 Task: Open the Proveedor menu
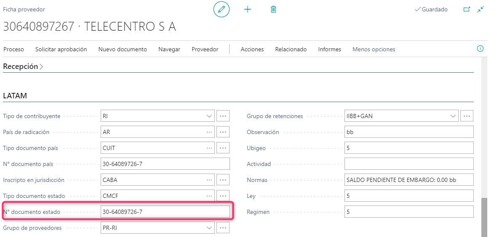[x=205, y=49]
